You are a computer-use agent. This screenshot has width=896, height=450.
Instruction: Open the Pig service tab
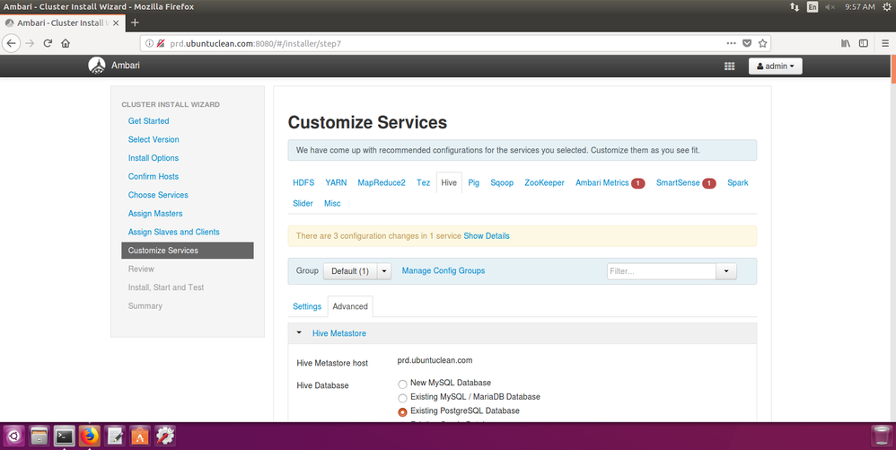coord(474,182)
